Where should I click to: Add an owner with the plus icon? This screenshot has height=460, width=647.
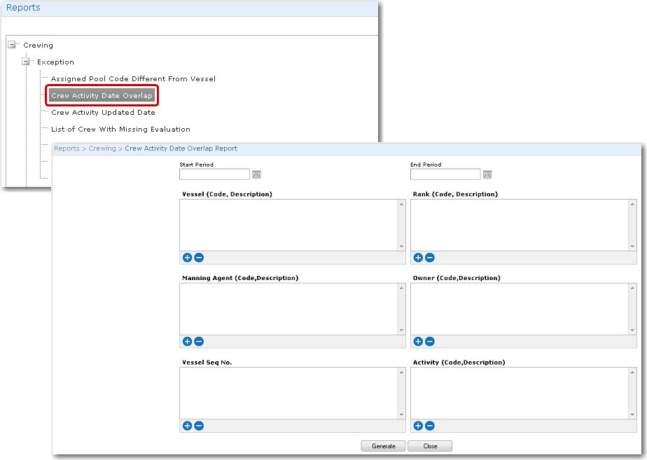[418, 342]
